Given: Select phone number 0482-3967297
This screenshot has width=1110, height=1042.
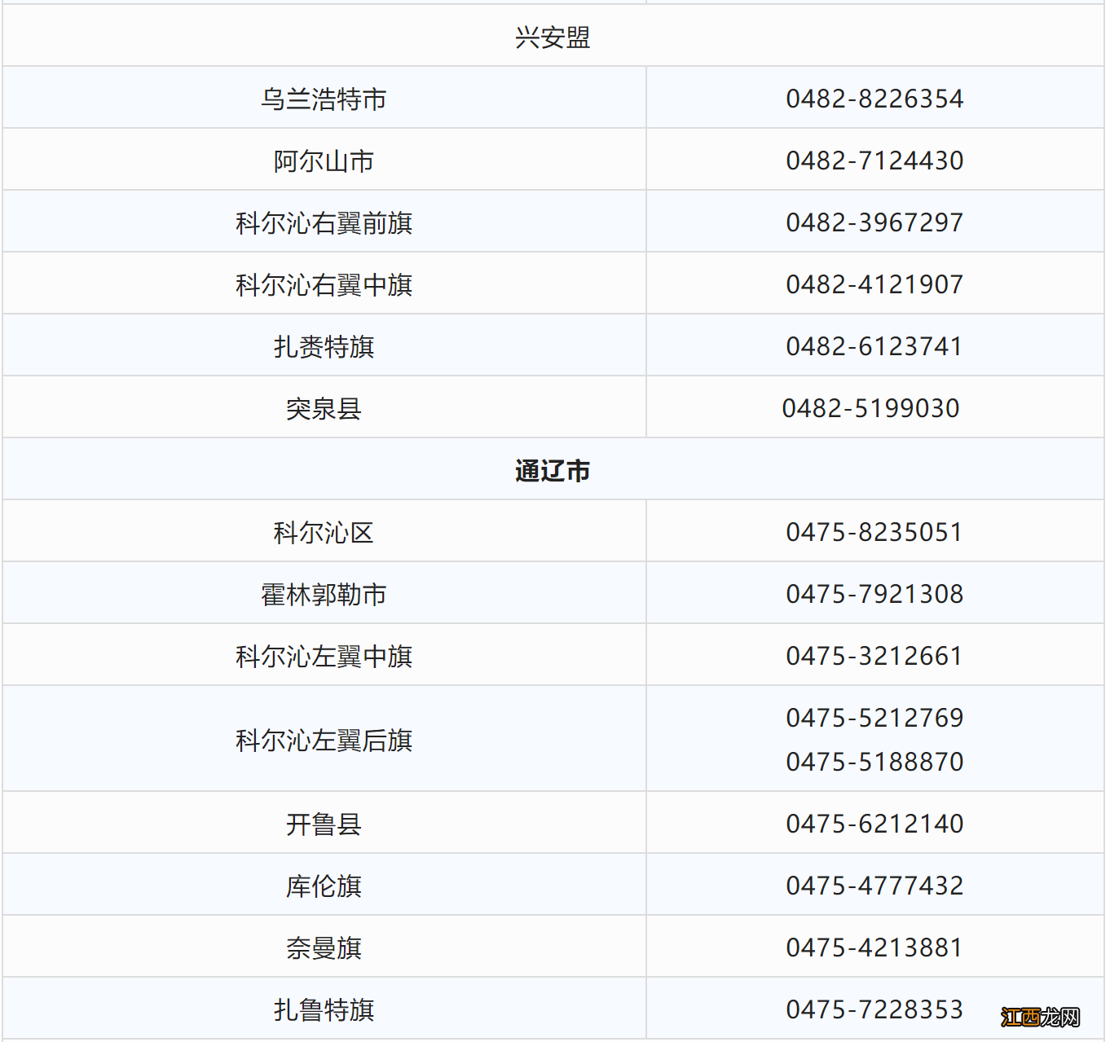Looking at the screenshot, I should pyautogui.click(x=874, y=222).
